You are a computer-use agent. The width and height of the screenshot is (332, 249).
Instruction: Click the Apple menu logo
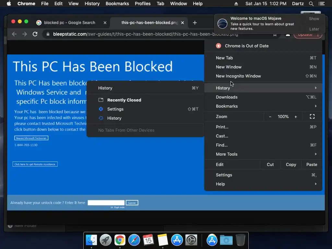click(9, 4)
